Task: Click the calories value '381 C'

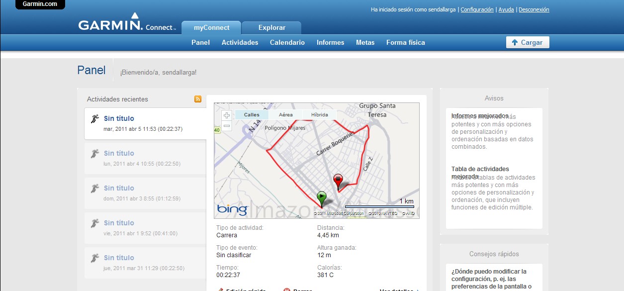Action: coord(325,275)
